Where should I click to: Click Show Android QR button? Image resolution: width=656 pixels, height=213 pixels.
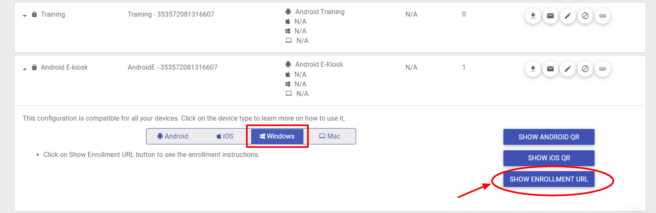549,137
